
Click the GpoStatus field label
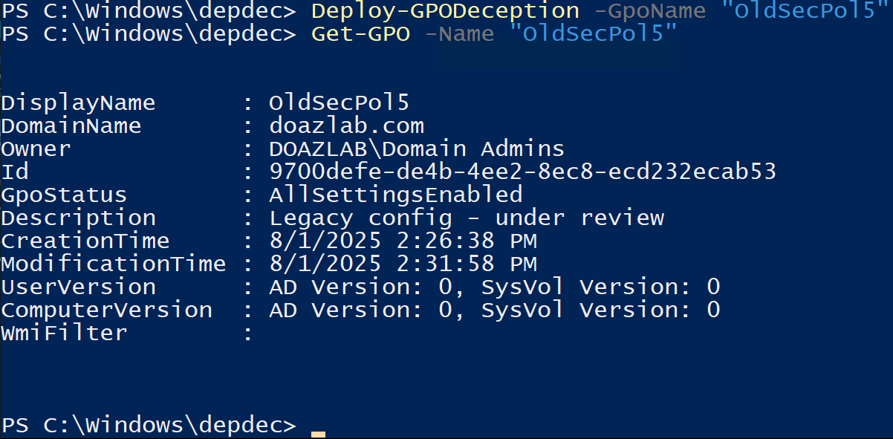64,195
